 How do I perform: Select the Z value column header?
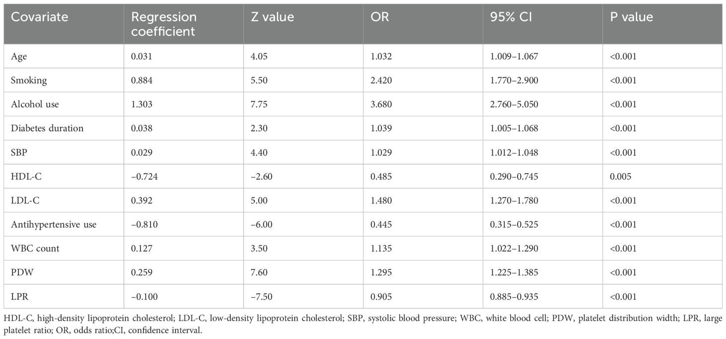272,17
